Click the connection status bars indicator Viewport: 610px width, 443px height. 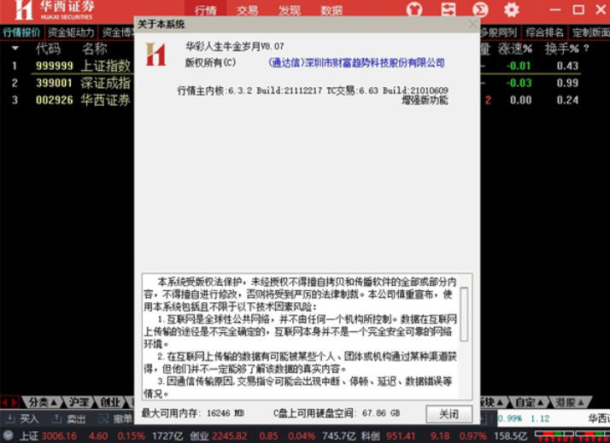pos(572,435)
